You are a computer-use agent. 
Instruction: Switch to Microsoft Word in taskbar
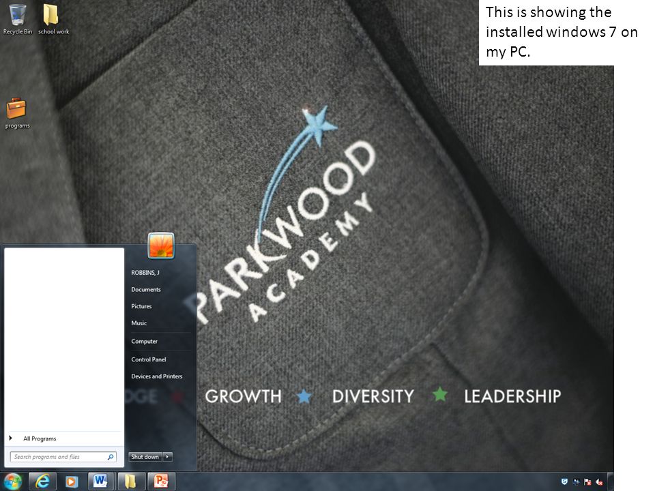coord(101,481)
